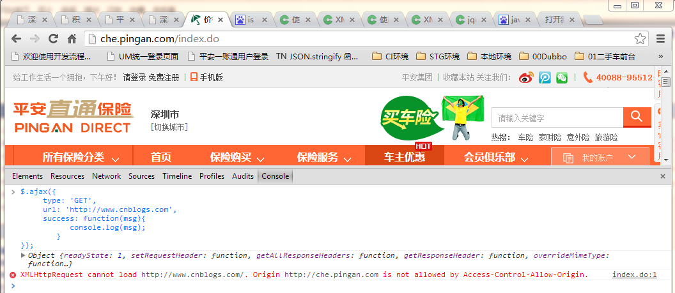
Task: Open 00Dubbo bookmark folder
Action: (543, 56)
